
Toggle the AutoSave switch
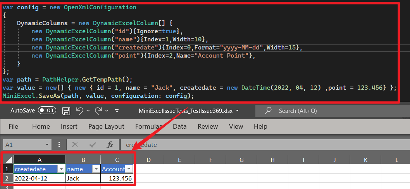[47, 111]
